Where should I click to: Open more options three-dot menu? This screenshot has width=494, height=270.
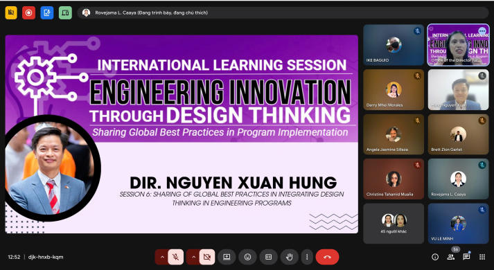(307, 257)
